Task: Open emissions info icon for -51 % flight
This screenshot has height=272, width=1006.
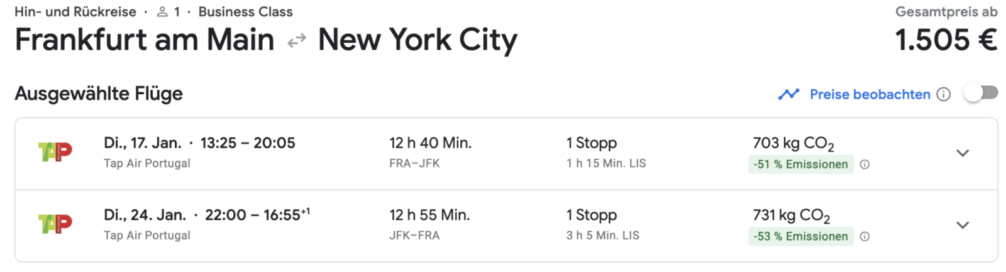Action: pos(865,165)
